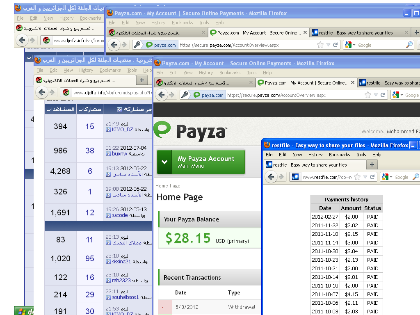Open the URL history dropdown in the rearmost Payza window
The width and height of the screenshot is (420, 315).
tap(328, 45)
